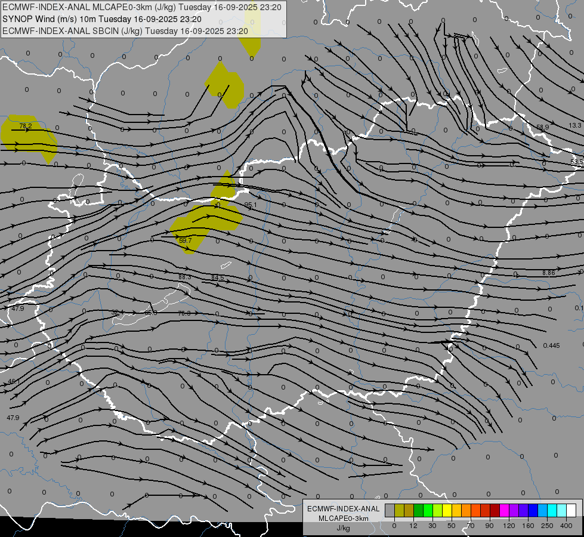
Task: Click the 0.445 map value
Action: [x=551, y=345]
